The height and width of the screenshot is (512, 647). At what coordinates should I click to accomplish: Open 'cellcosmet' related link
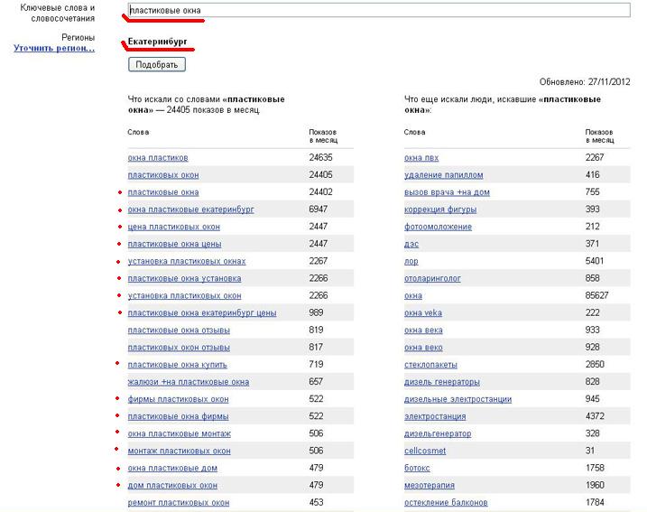[x=425, y=451]
